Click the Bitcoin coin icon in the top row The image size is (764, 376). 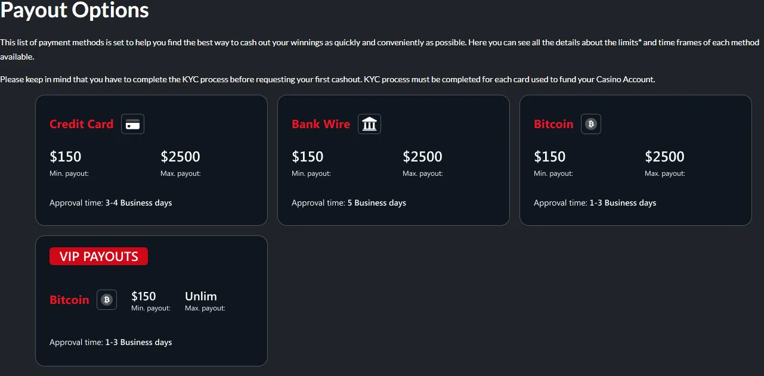click(591, 125)
